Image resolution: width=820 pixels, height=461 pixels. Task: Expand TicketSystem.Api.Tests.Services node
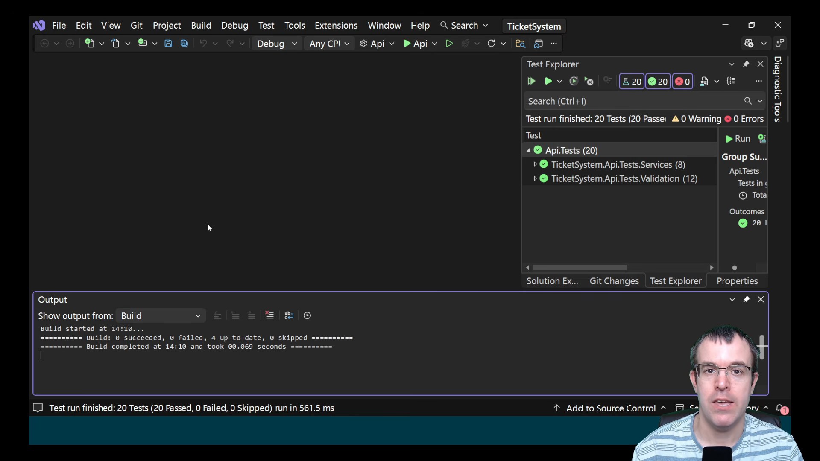535,164
